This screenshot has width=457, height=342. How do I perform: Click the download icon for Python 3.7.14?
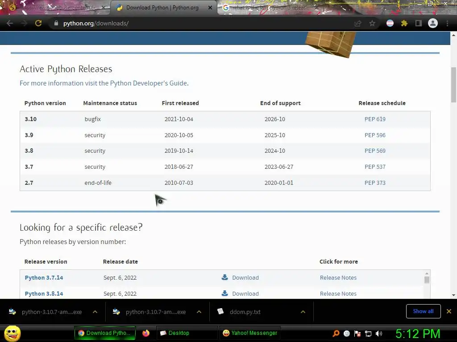coord(224,277)
